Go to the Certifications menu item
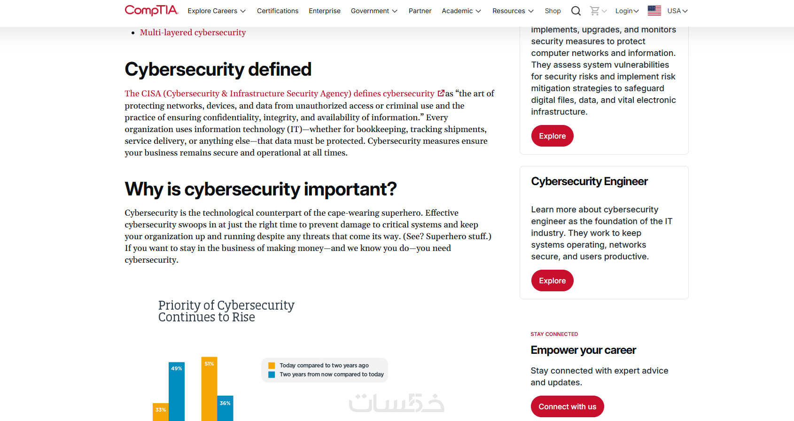 pyautogui.click(x=278, y=11)
